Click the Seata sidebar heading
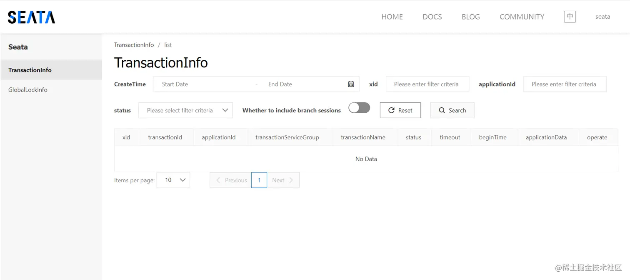The width and height of the screenshot is (630, 280). tap(18, 47)
